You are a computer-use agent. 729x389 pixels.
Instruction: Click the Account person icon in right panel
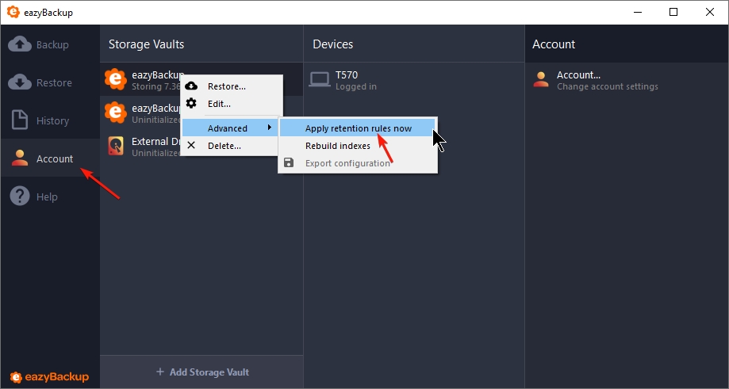click(x=541, y=79)
